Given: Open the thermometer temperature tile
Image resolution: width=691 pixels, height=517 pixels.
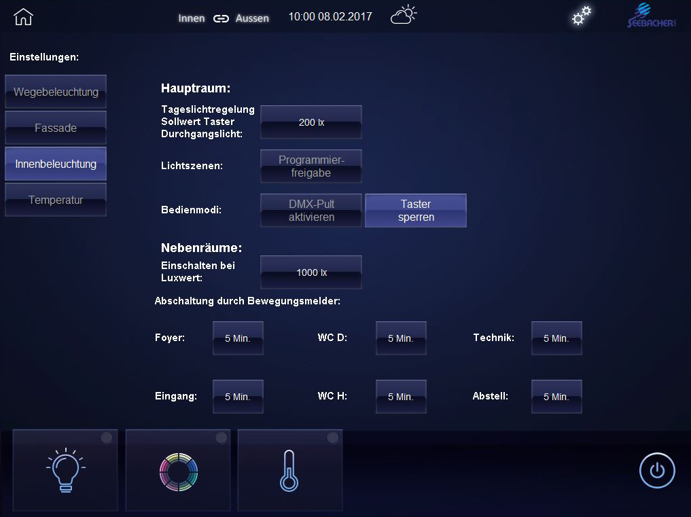Looking at the screenshot, I should pos(290,470).
